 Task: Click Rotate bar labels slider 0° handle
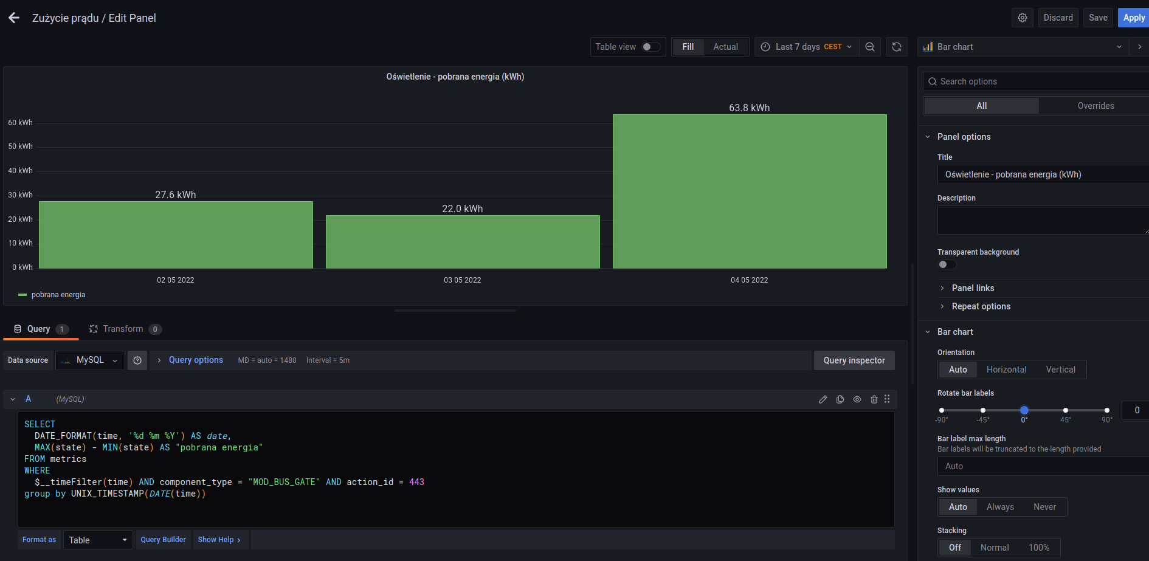(1024, 410)
